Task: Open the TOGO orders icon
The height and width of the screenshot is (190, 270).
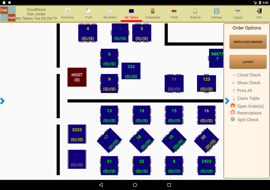Action: [174, 11]
